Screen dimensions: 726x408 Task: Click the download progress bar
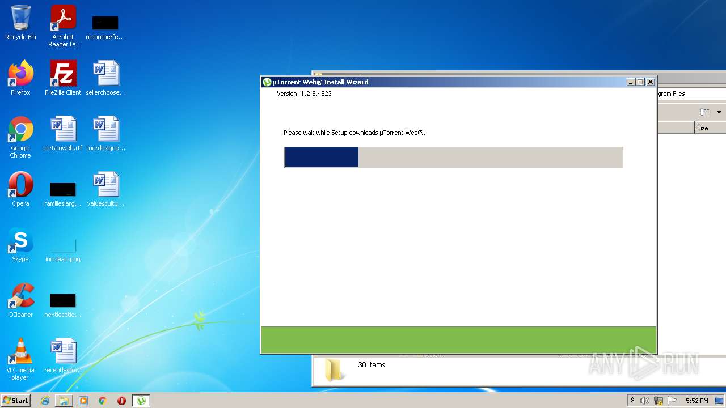454,157
